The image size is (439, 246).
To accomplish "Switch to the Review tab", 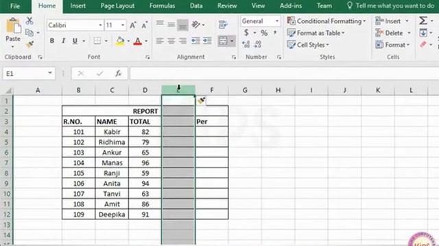I will (227, 6).
